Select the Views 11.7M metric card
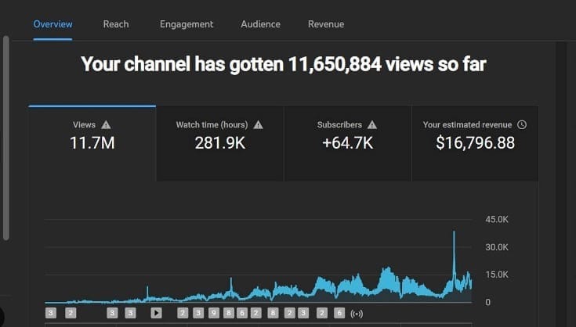The image size is (576, 327). click(92, 143)
